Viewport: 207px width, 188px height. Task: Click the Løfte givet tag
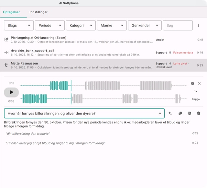(x=180, y=63)
